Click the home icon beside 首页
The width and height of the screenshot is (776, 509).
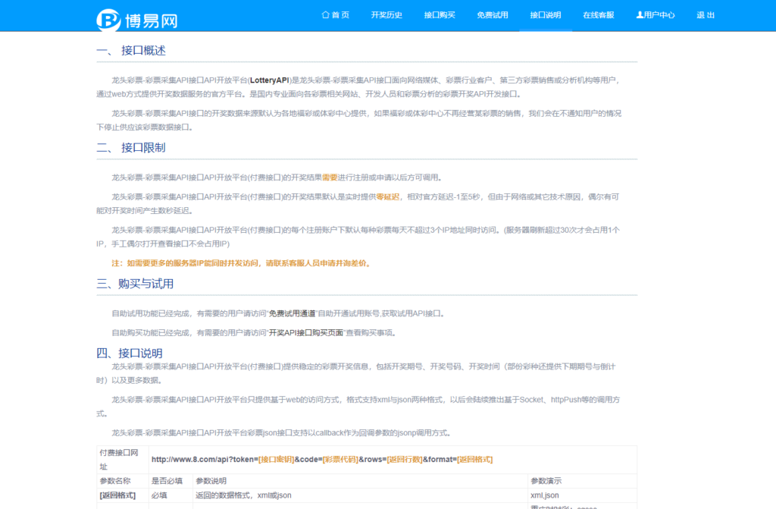pyautogui.click(x=324, y=14)
